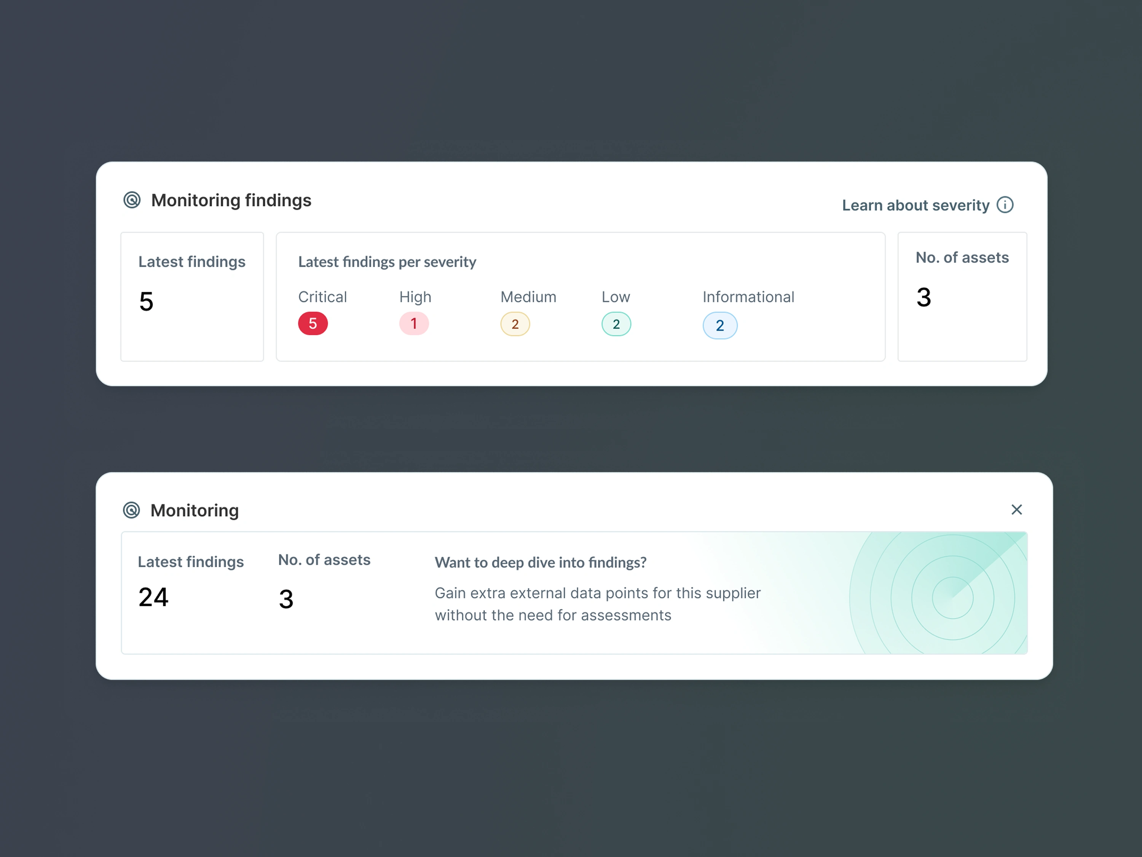Click the pink High severity badge

point(413,323)
